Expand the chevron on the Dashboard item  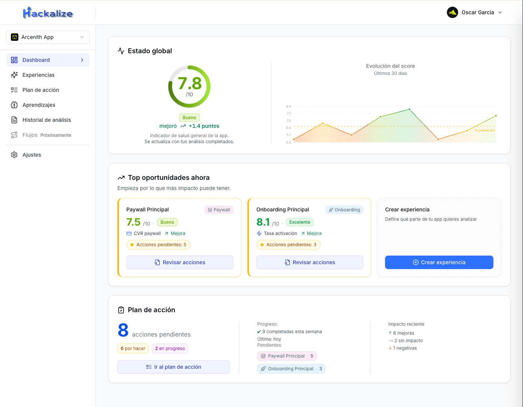[82, 60]
